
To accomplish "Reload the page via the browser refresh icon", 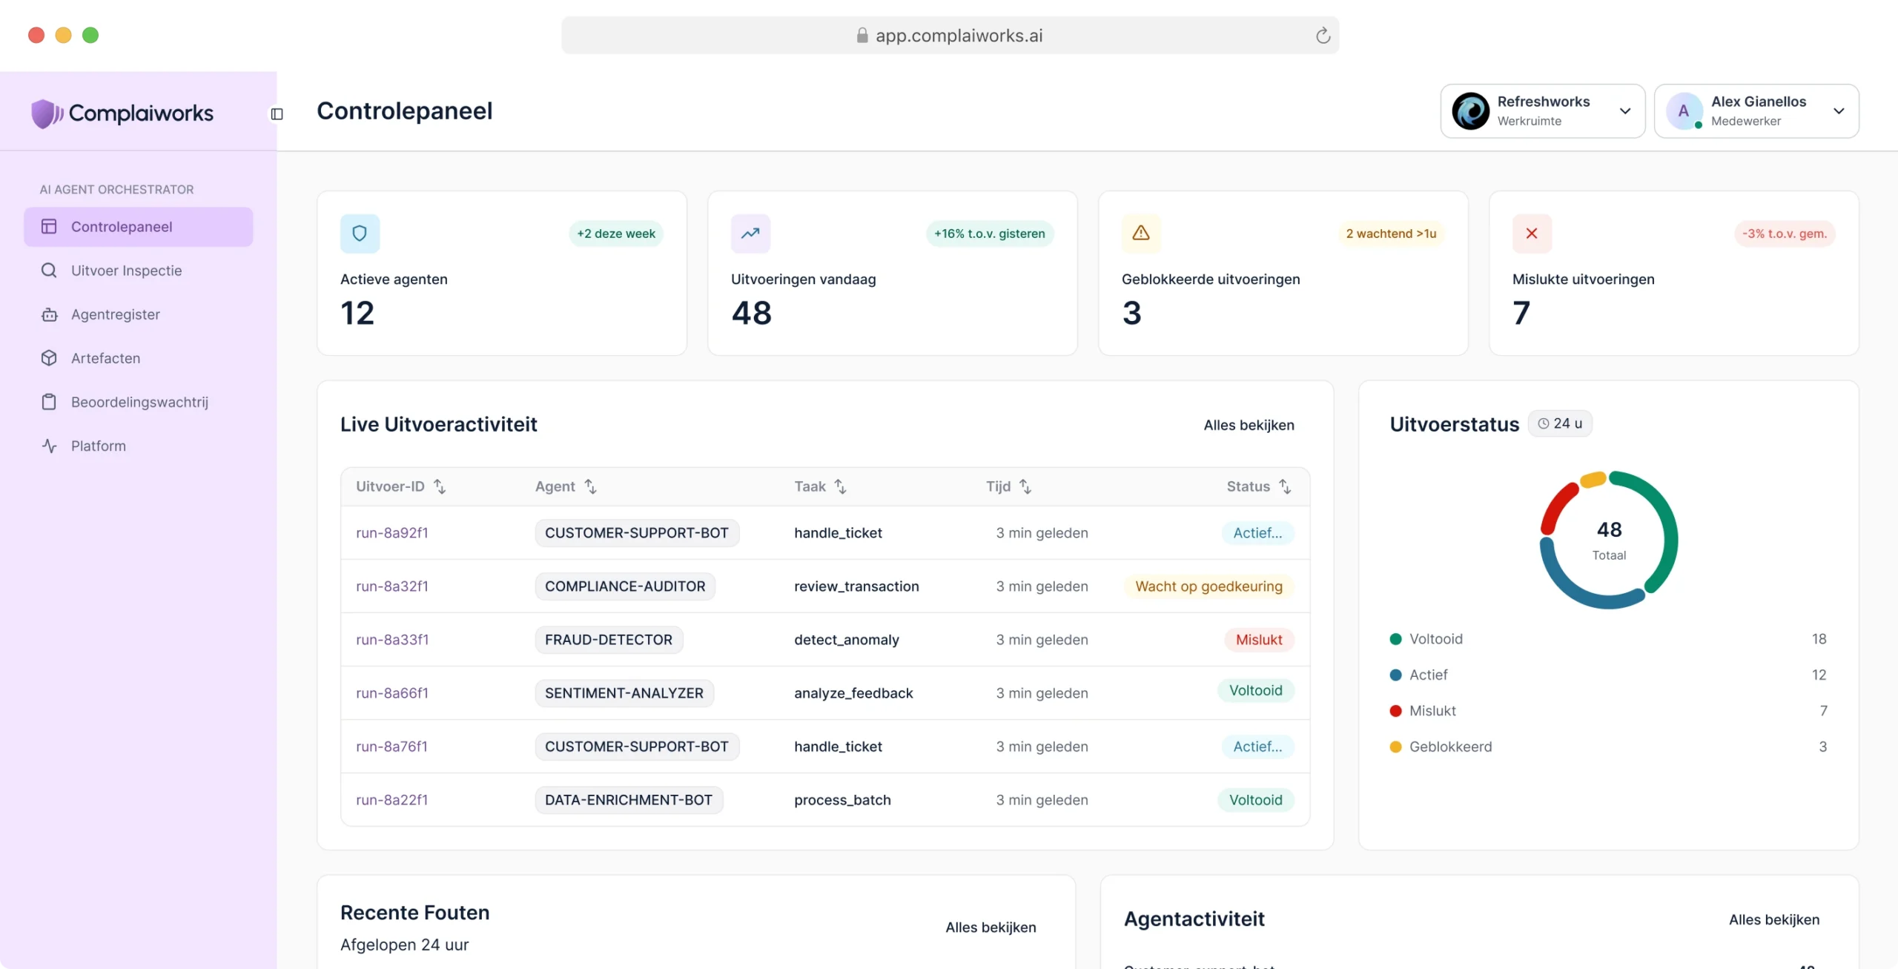I will pyautogui.click(x=1323, y=36).
